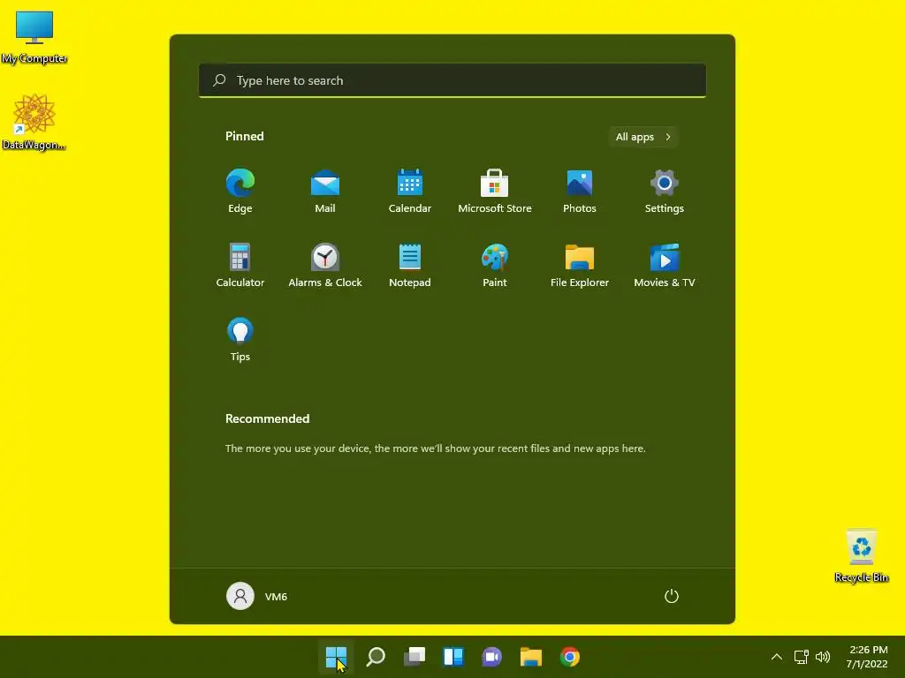905x678 pixels.
Task: Select the My Computer desktop icon
Action: click(x=34, y=37)
